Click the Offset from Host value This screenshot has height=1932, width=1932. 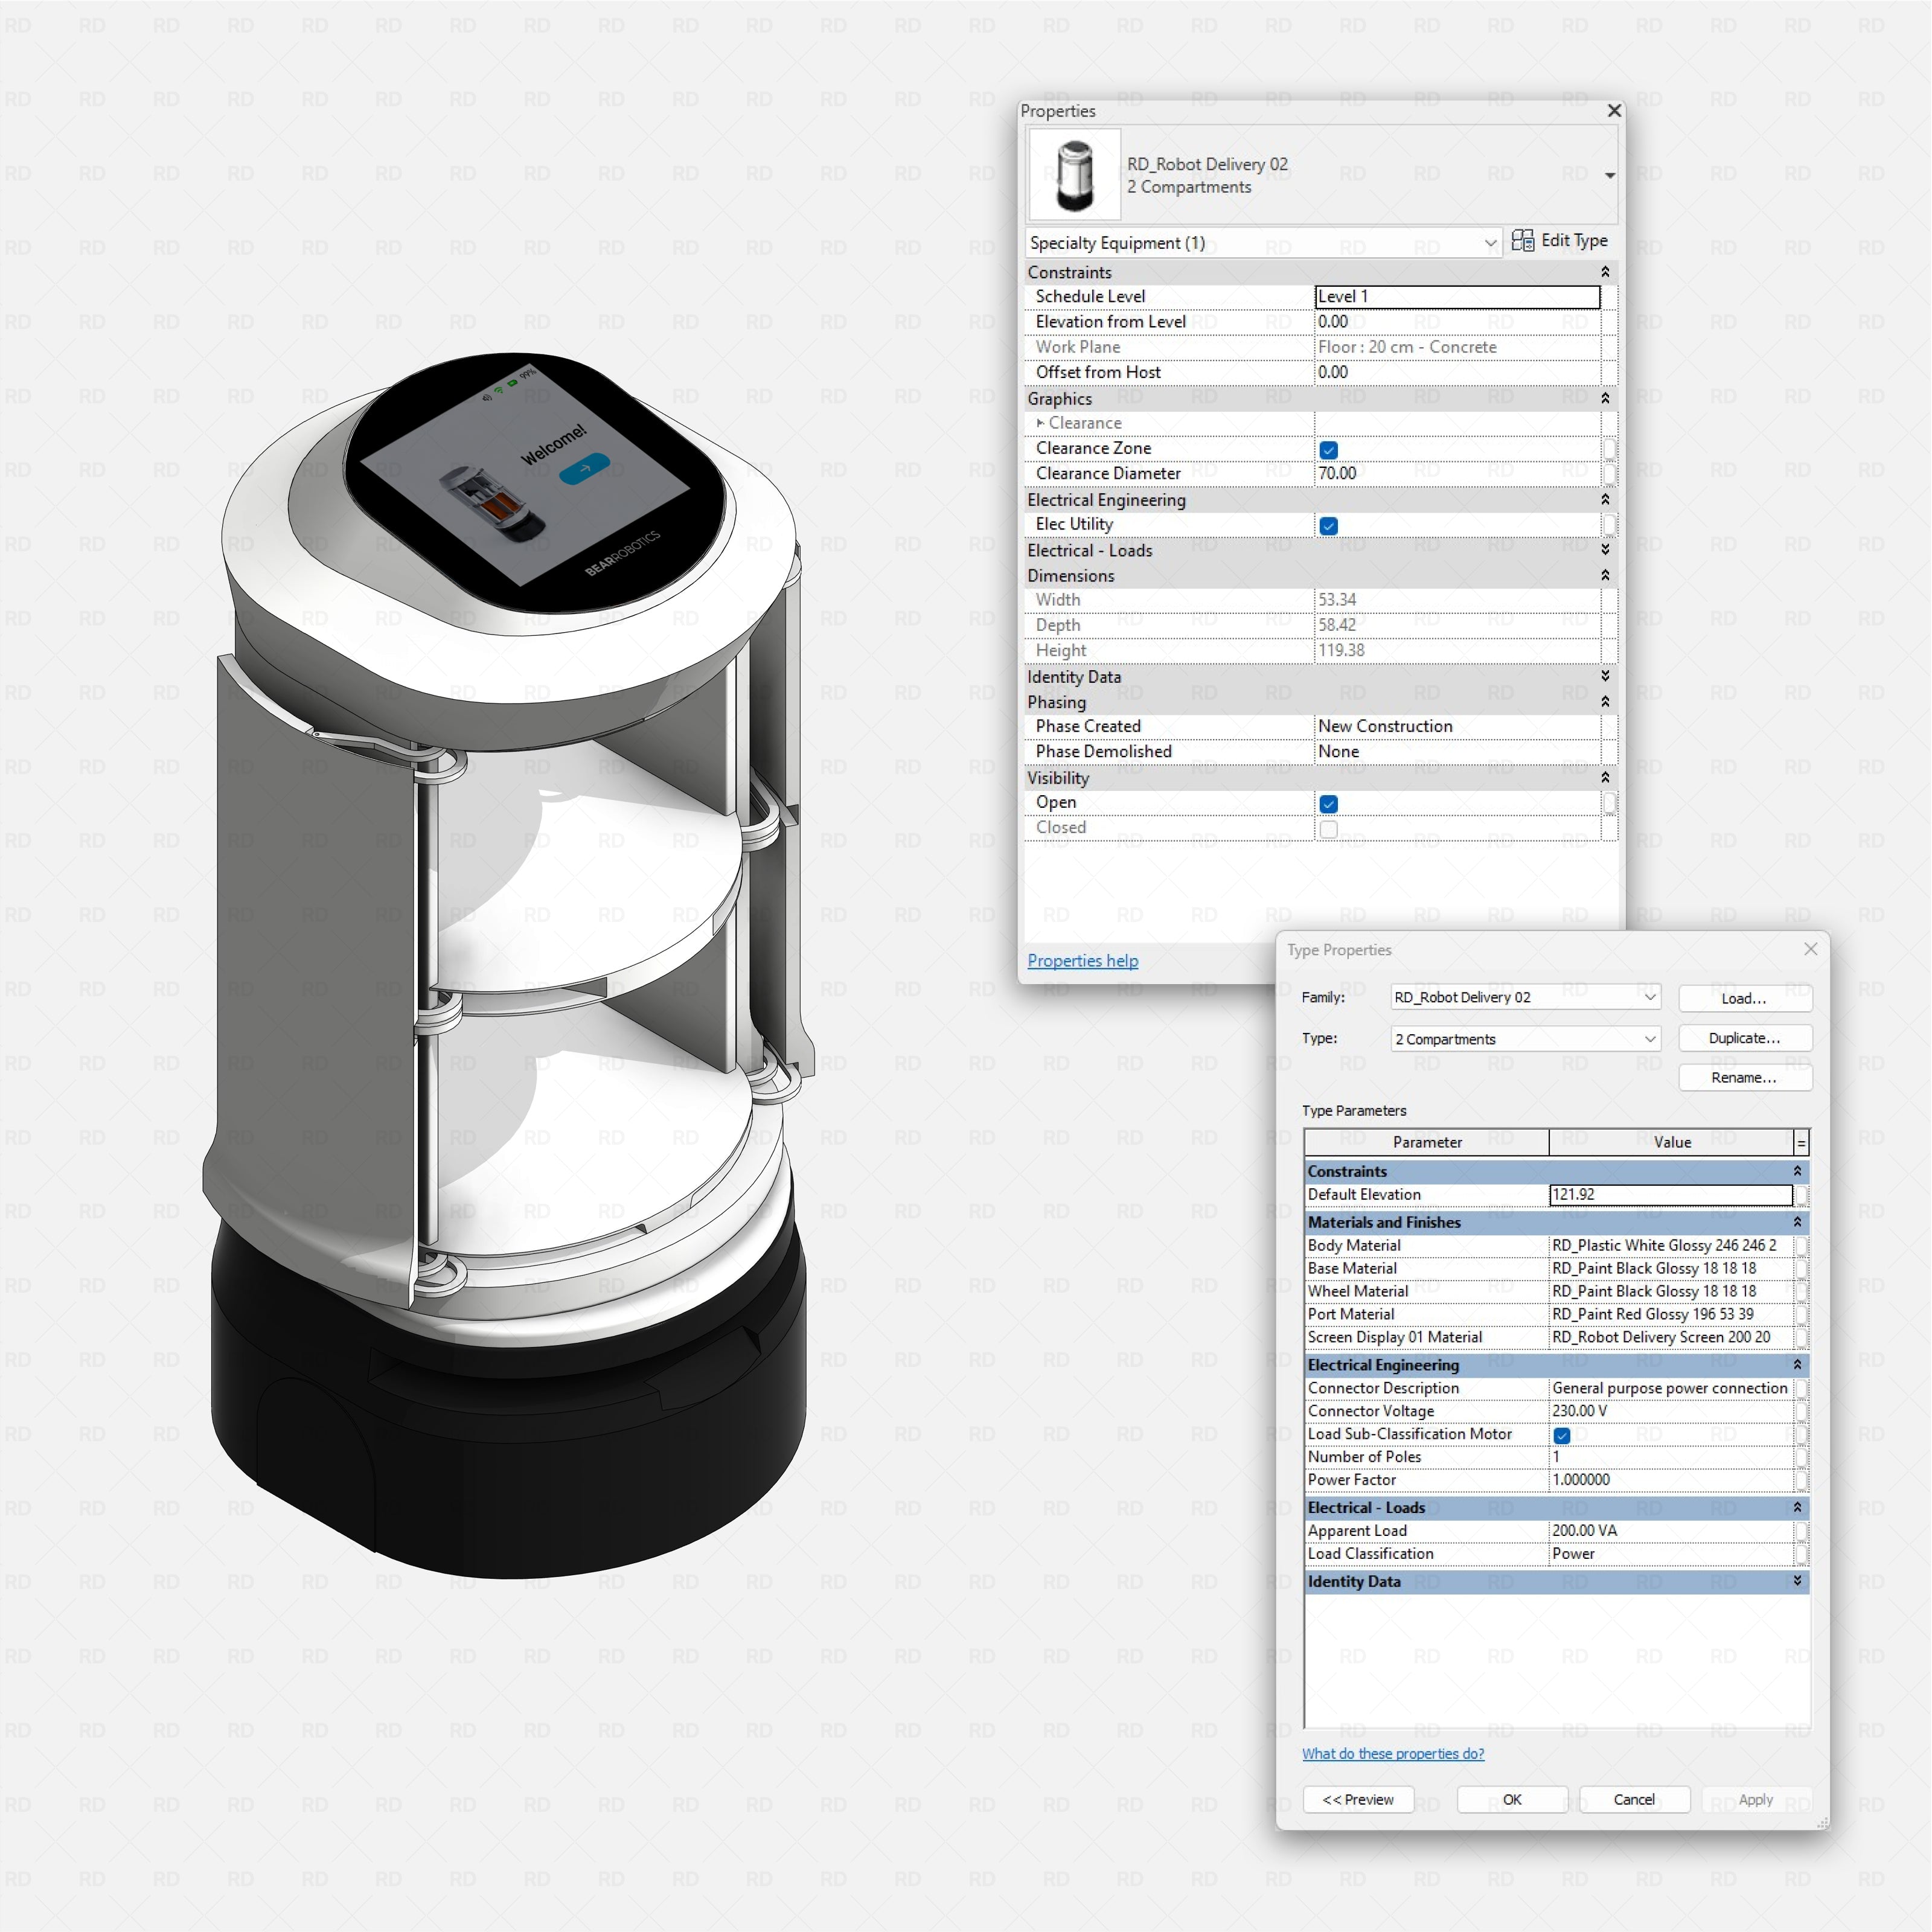point(1457,372)
